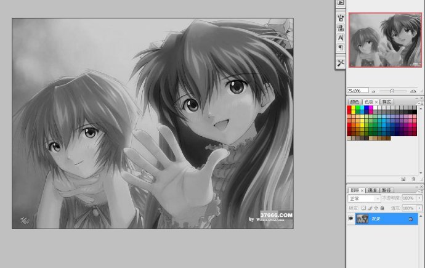Pick the pure green swatch in first row
The image size is (425, 268).
[x=358, y=108]
